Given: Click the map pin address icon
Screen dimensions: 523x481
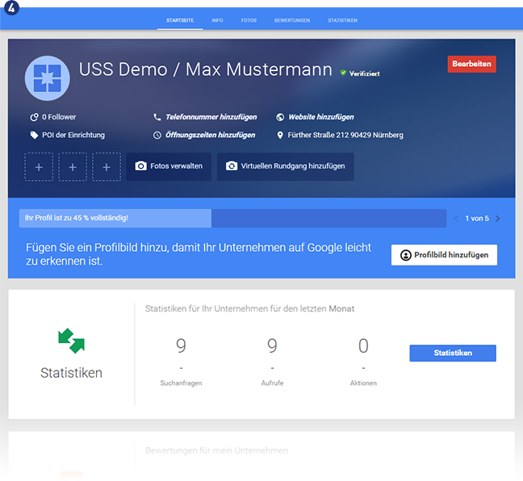Looking at the screenshot, I should tap(280, 135).
